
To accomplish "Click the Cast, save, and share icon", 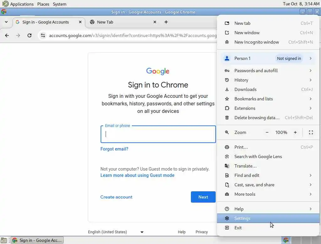I will 227,185.
